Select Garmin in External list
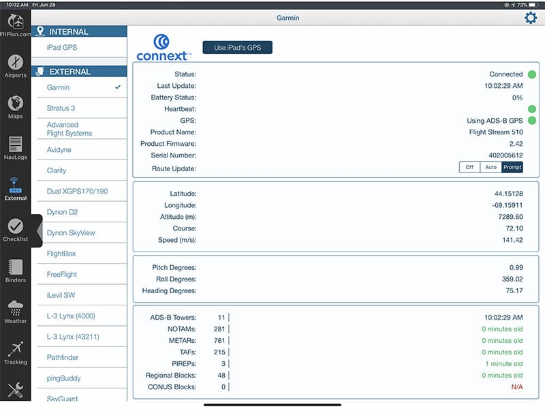The width and height of the screenshot is (545, 409). (x=79, y=88)
